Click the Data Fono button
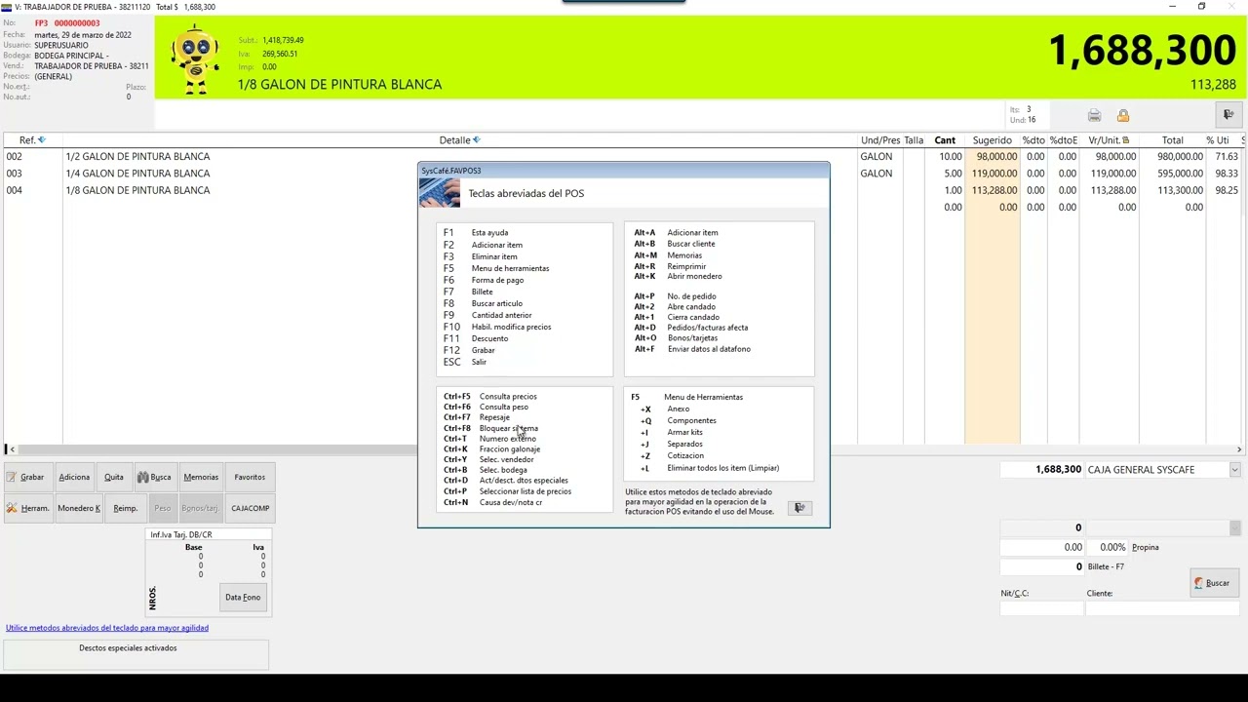 click(x=243, y=598)
